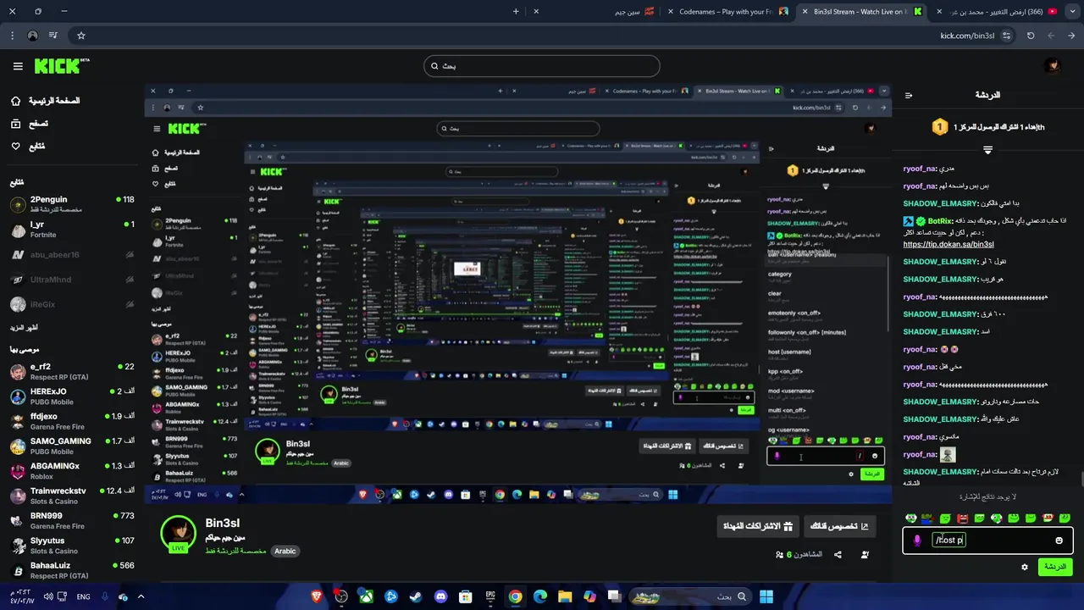Open the Kick hamburger menu
This screenshot has height=610, width=1084.
pyautogui.click(x=18, y=66)
